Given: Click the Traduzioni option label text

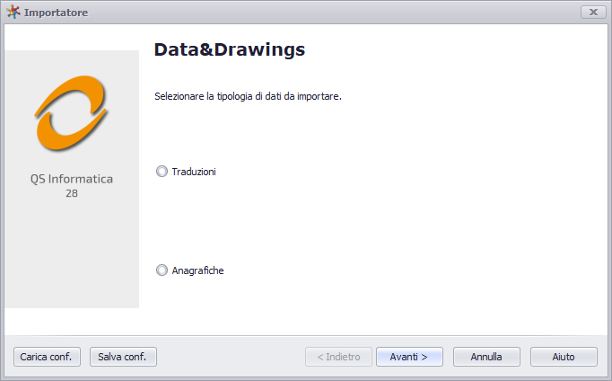Looking at the screenshot, I should pos(194,172).
